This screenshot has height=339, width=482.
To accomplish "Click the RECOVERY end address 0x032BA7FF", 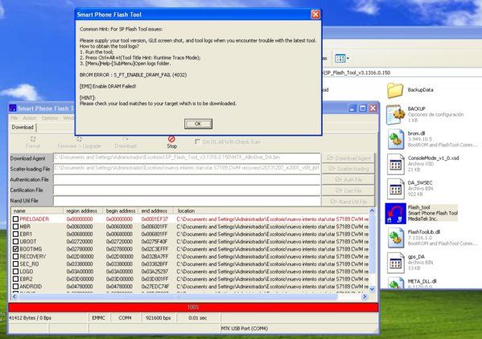I will coord(154,256).
